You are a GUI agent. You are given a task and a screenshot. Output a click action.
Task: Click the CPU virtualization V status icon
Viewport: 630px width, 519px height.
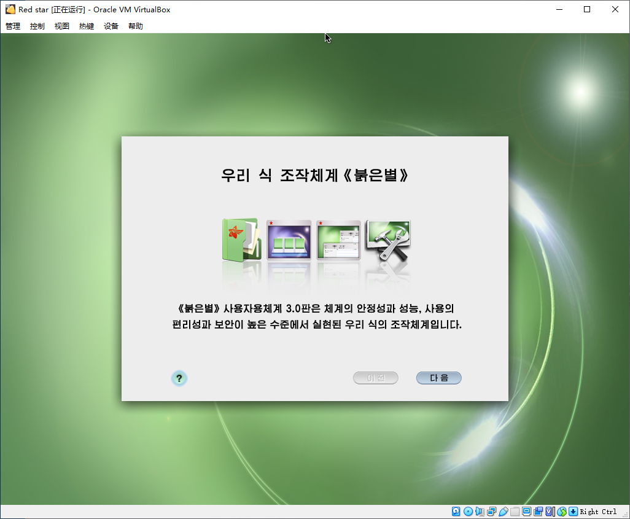pyautogui.click(x=549, y=512)
